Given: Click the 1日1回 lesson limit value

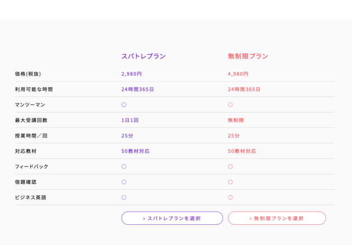Looking at the screenshot, I should tap(130, 120).
